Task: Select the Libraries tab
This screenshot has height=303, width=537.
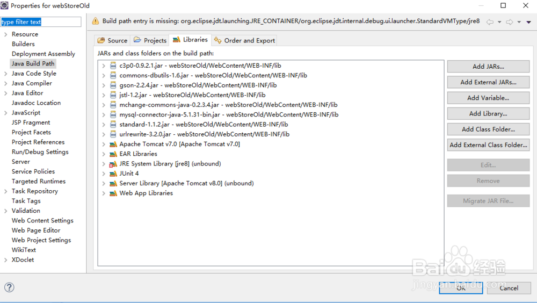Action: tap(191, 40)
